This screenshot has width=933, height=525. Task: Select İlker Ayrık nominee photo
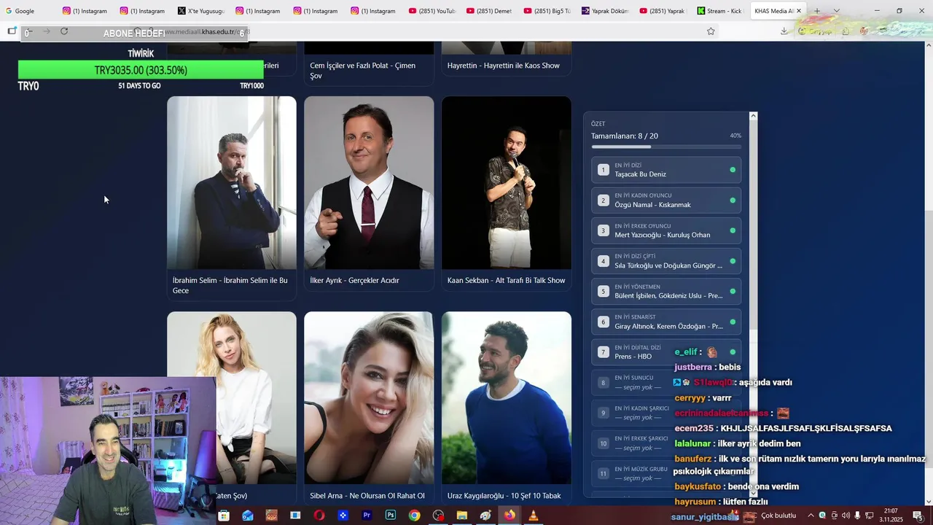tap(369, 182)
